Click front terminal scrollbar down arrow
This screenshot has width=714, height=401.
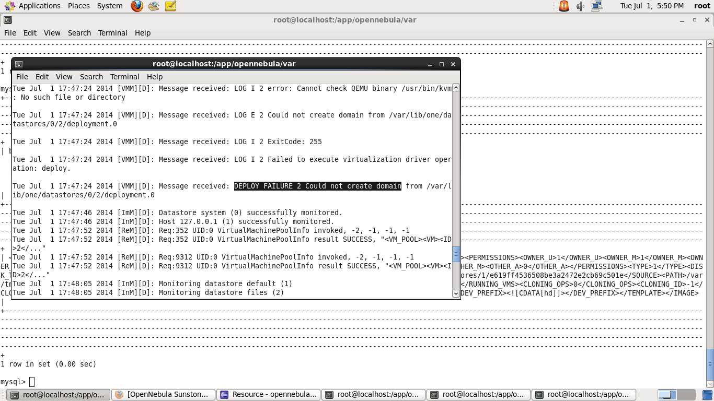[x=456, y=294]
